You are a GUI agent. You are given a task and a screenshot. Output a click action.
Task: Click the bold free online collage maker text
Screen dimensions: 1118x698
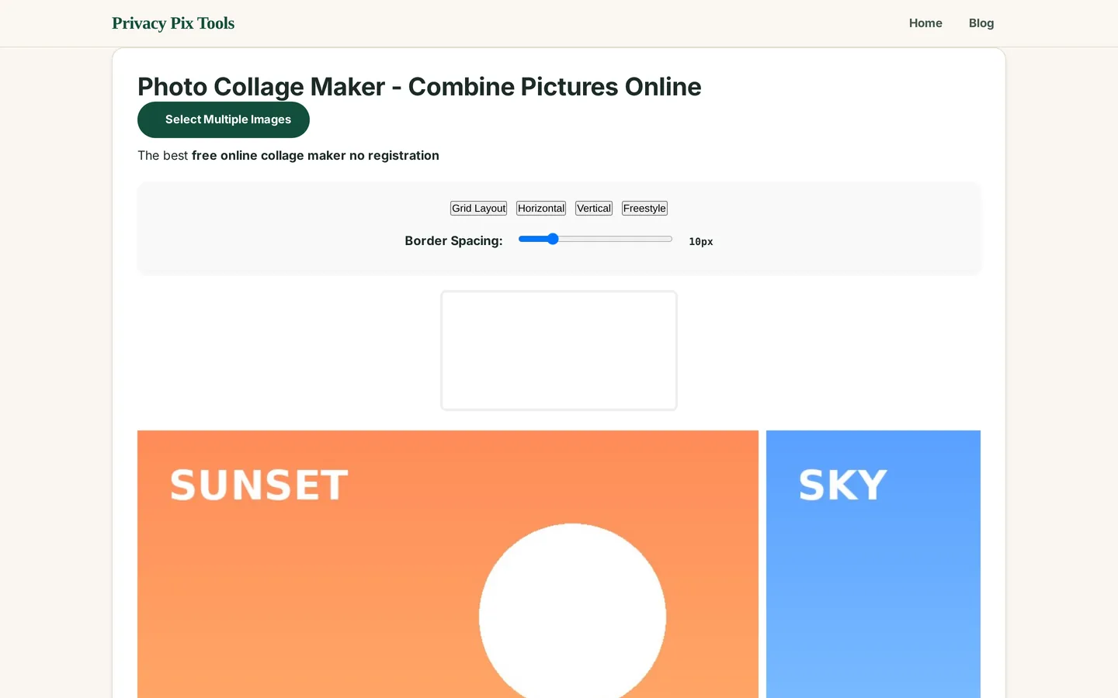click(x=315, y=155)
